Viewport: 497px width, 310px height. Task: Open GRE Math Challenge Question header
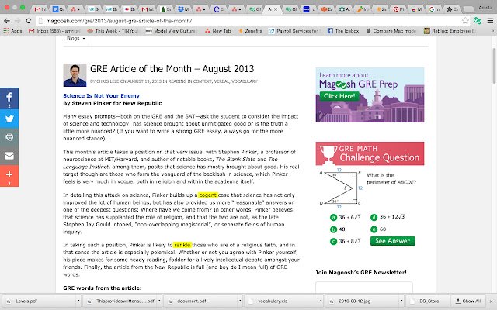pyautogui.click(x=370, y=153)
